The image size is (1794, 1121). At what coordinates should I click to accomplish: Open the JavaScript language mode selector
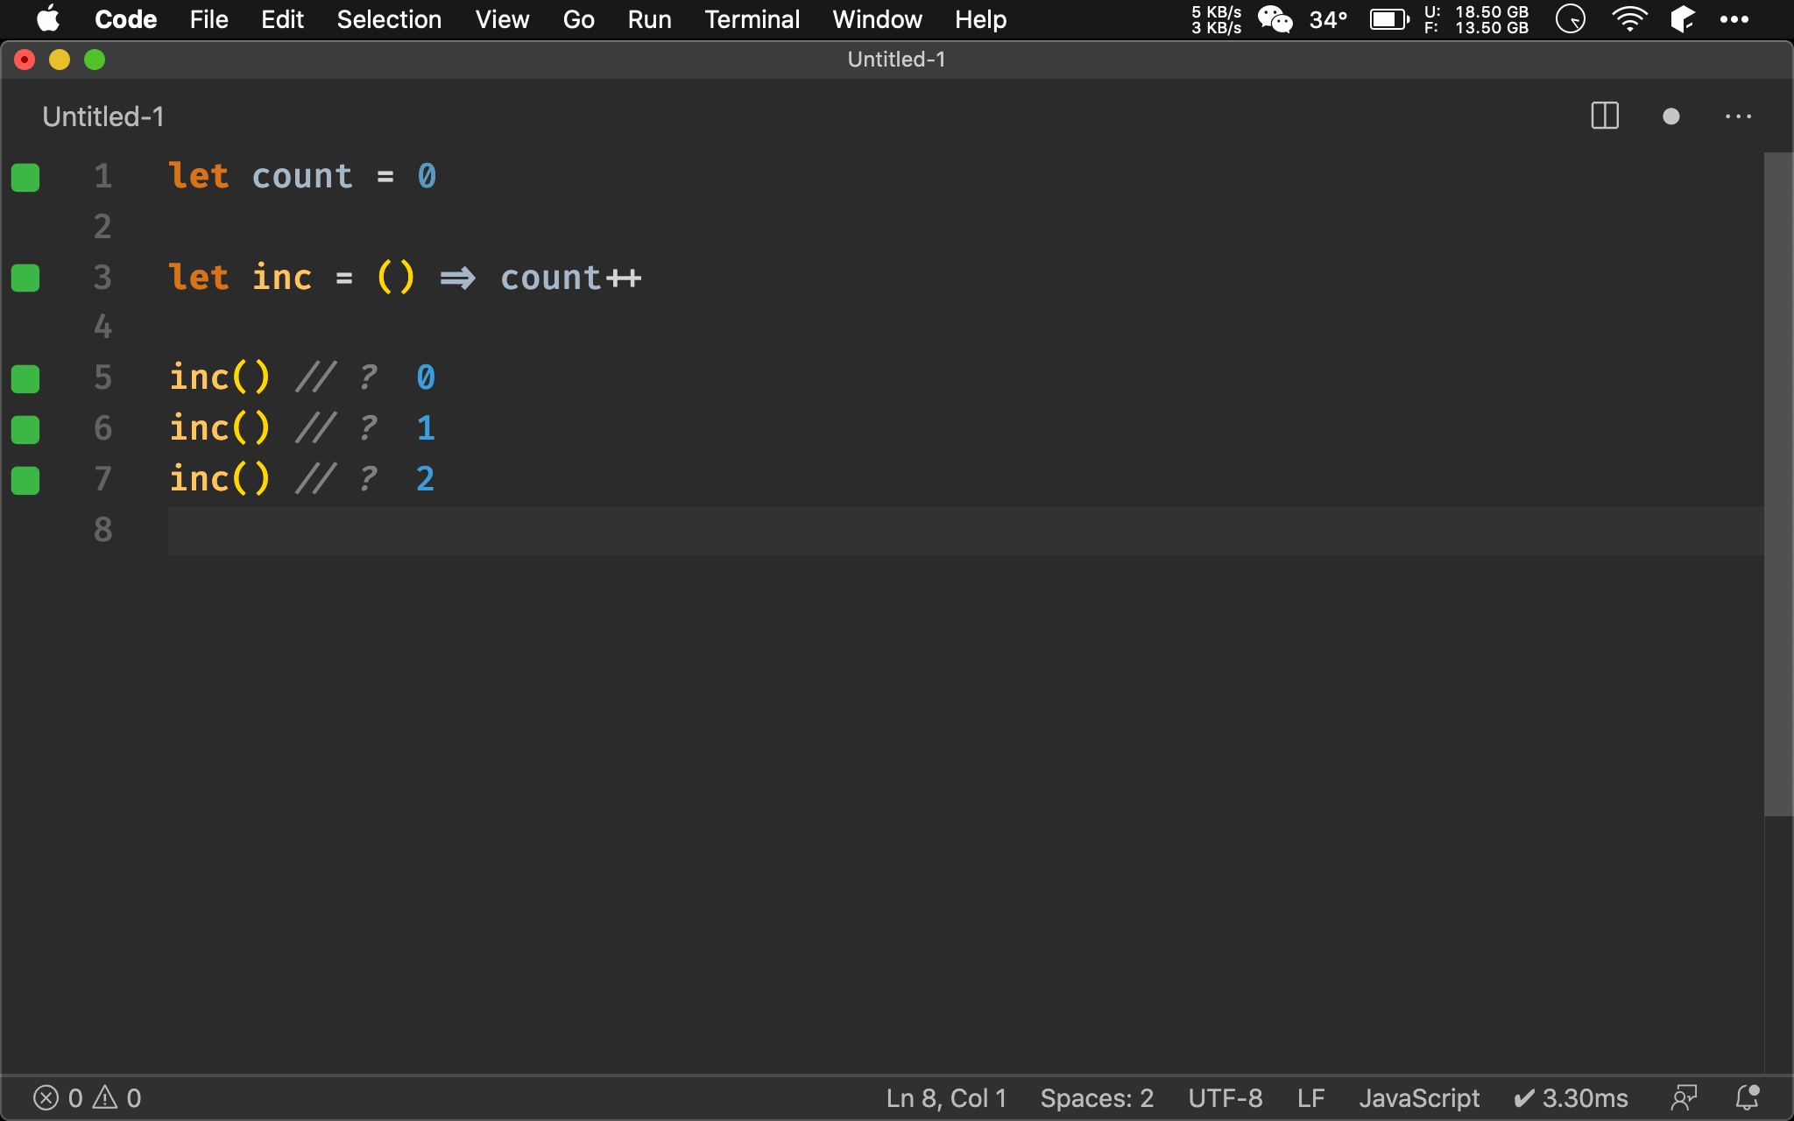point(1418,1097)
